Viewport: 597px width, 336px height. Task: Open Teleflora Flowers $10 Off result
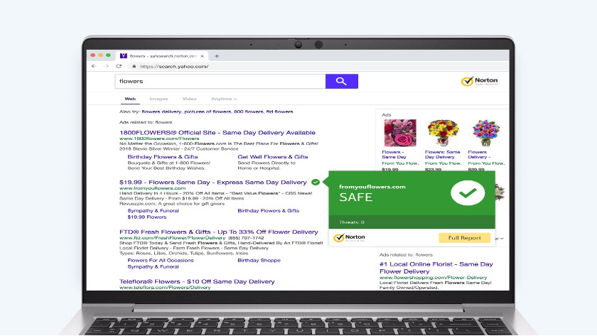click(197, 281)
